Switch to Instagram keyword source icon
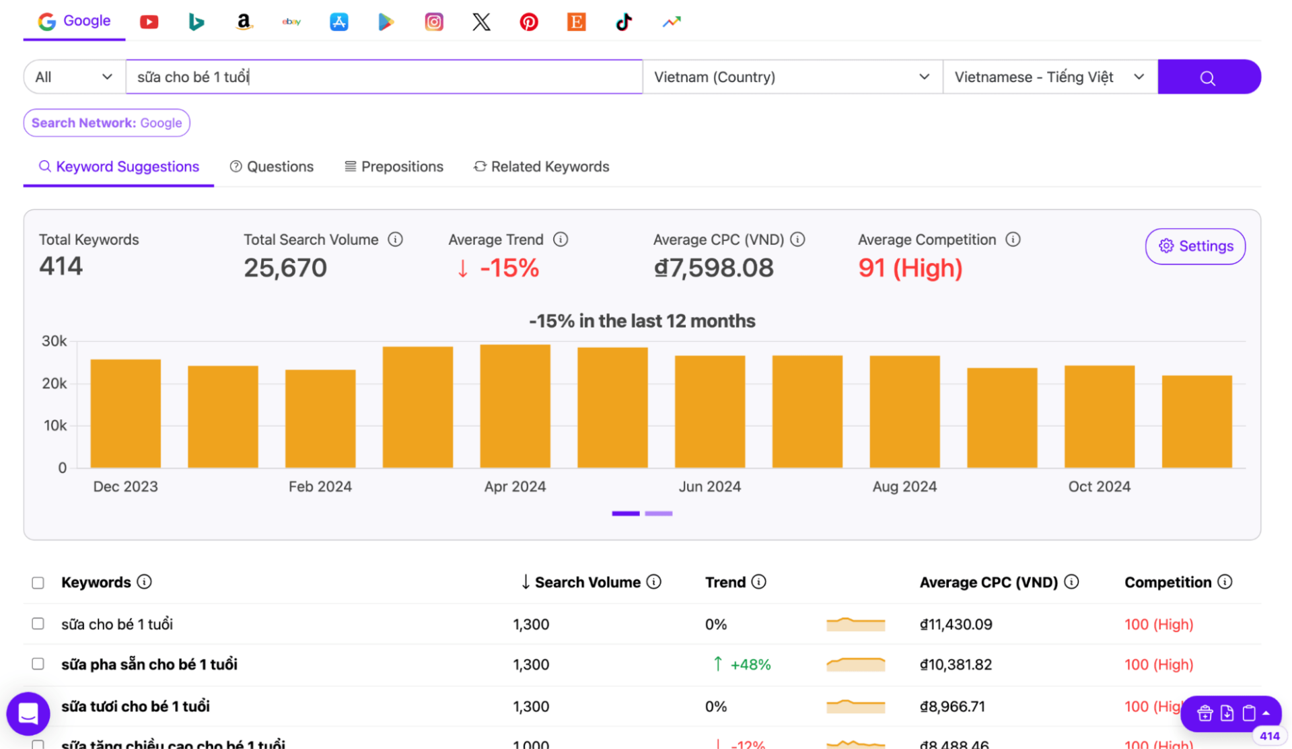Screen dimensions: 1292x749 [x=434, y=22]
